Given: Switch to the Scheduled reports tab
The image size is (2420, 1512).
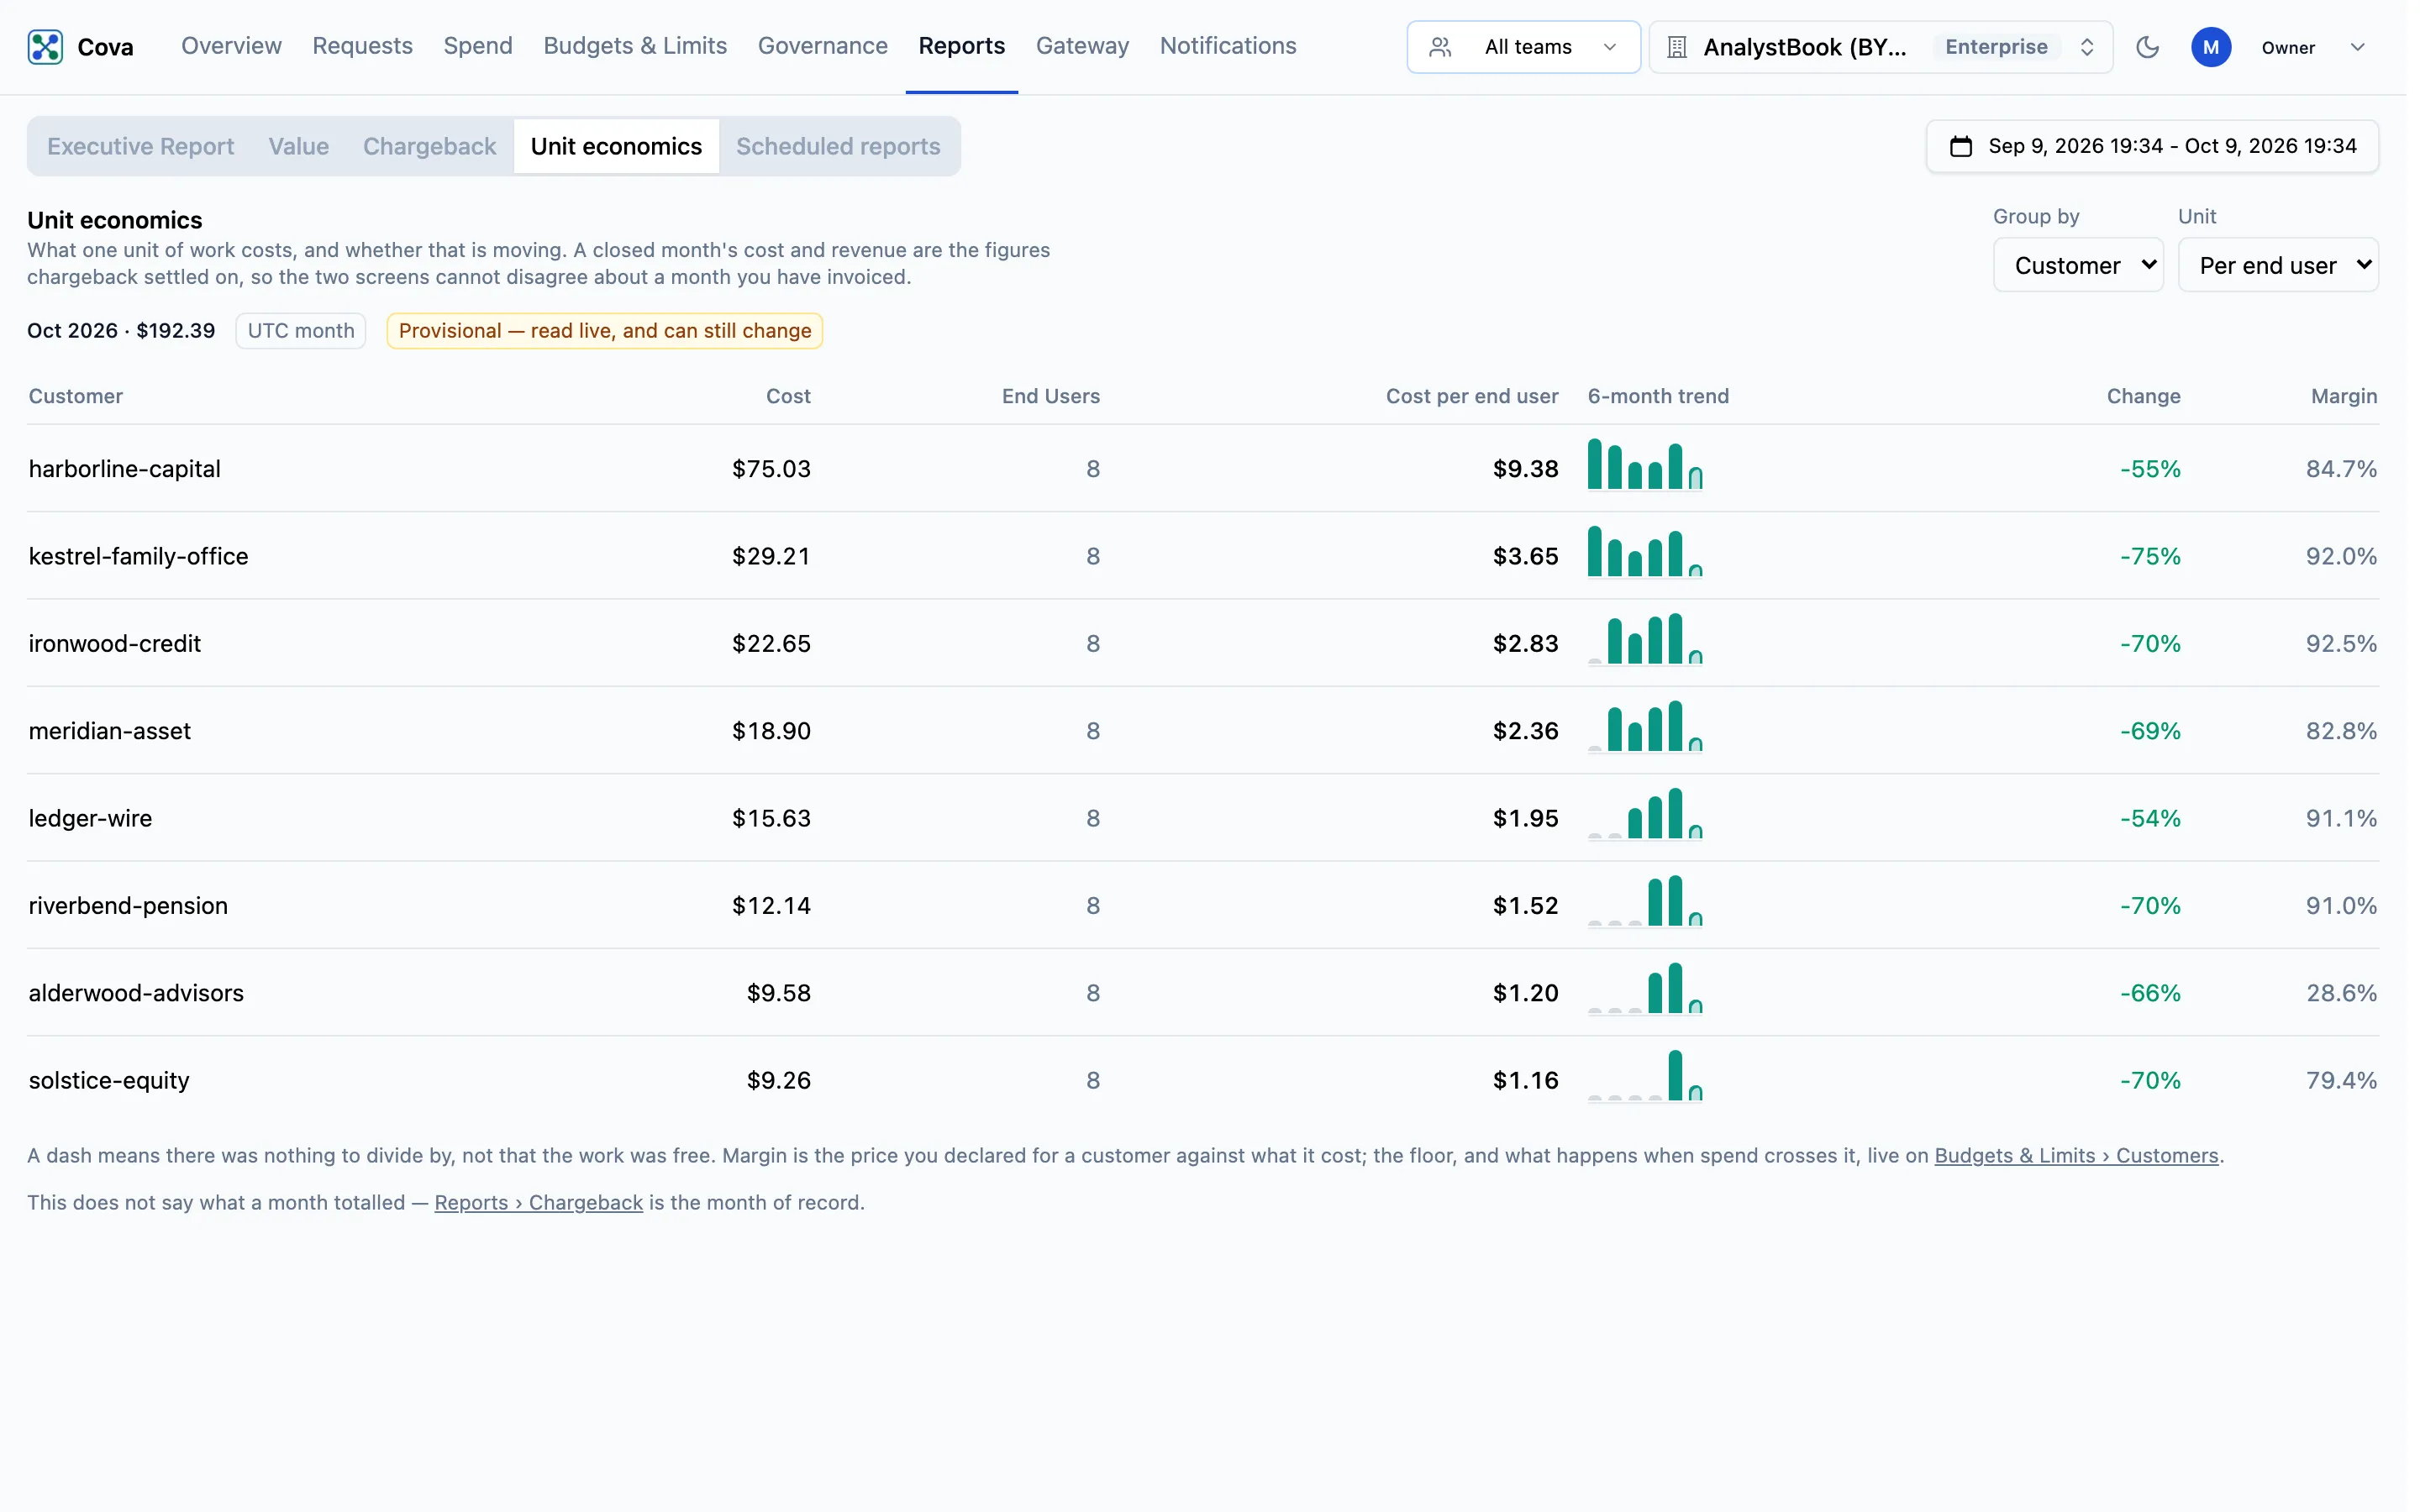Looking at the screenshot, I should [838, 146].
